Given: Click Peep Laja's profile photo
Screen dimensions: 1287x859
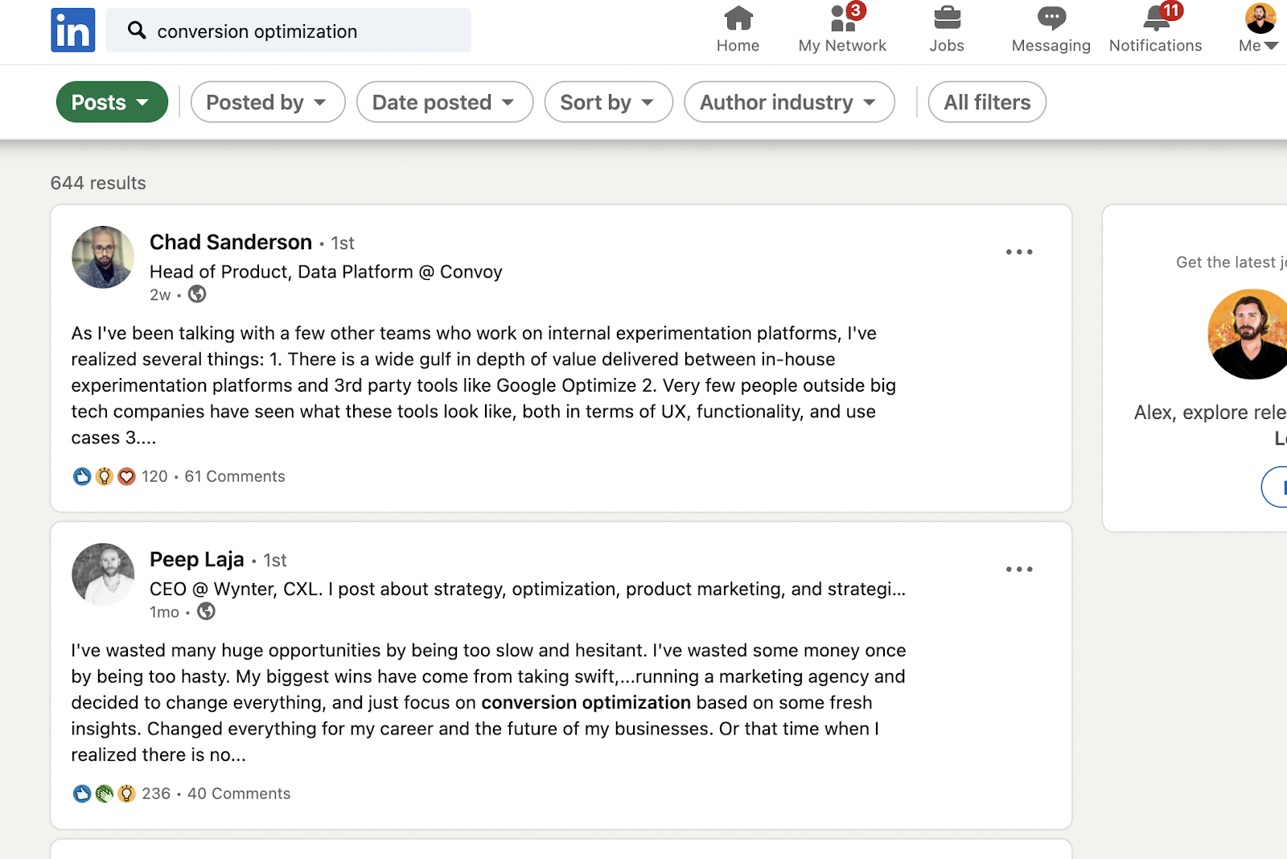Looking at the screenshot, I should pos(103,573).
